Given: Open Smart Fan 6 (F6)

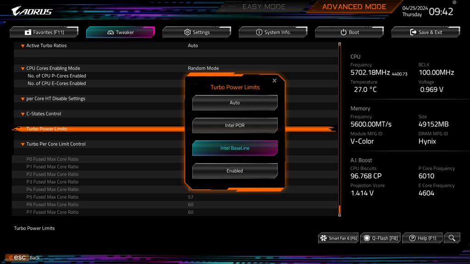Looking at the screenshot, I should pos(338,238).
